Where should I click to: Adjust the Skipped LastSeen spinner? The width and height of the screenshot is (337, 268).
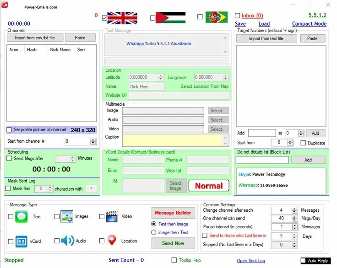(x=294, y=245)
